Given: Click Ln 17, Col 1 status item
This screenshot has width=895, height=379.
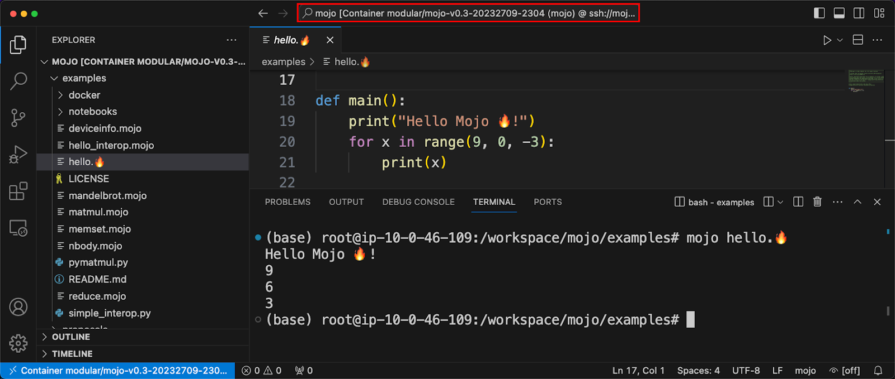Looking at the screenshot, I should 638,371.
